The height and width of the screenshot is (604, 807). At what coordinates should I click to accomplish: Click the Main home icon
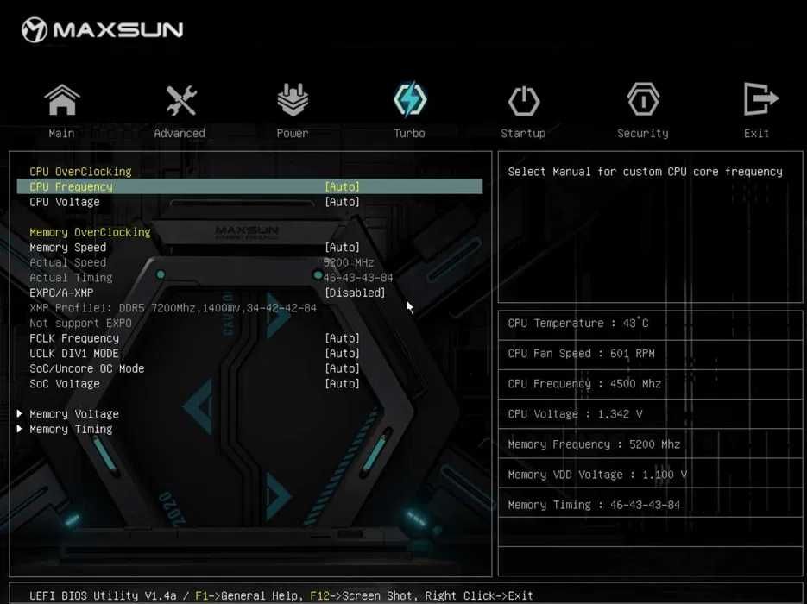[x=62, y=100]
